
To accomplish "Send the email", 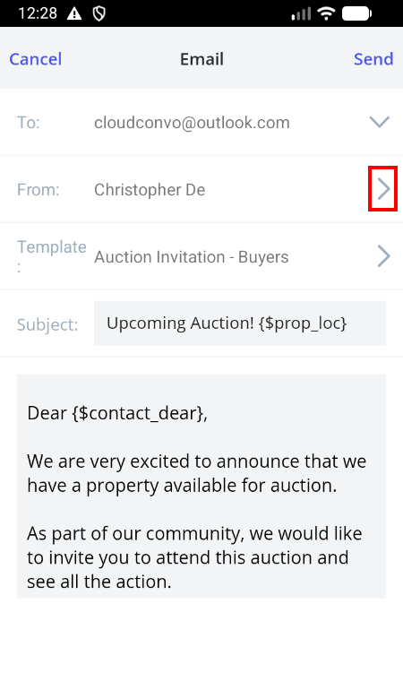I will pyautogui.click(x=373, y=59).
